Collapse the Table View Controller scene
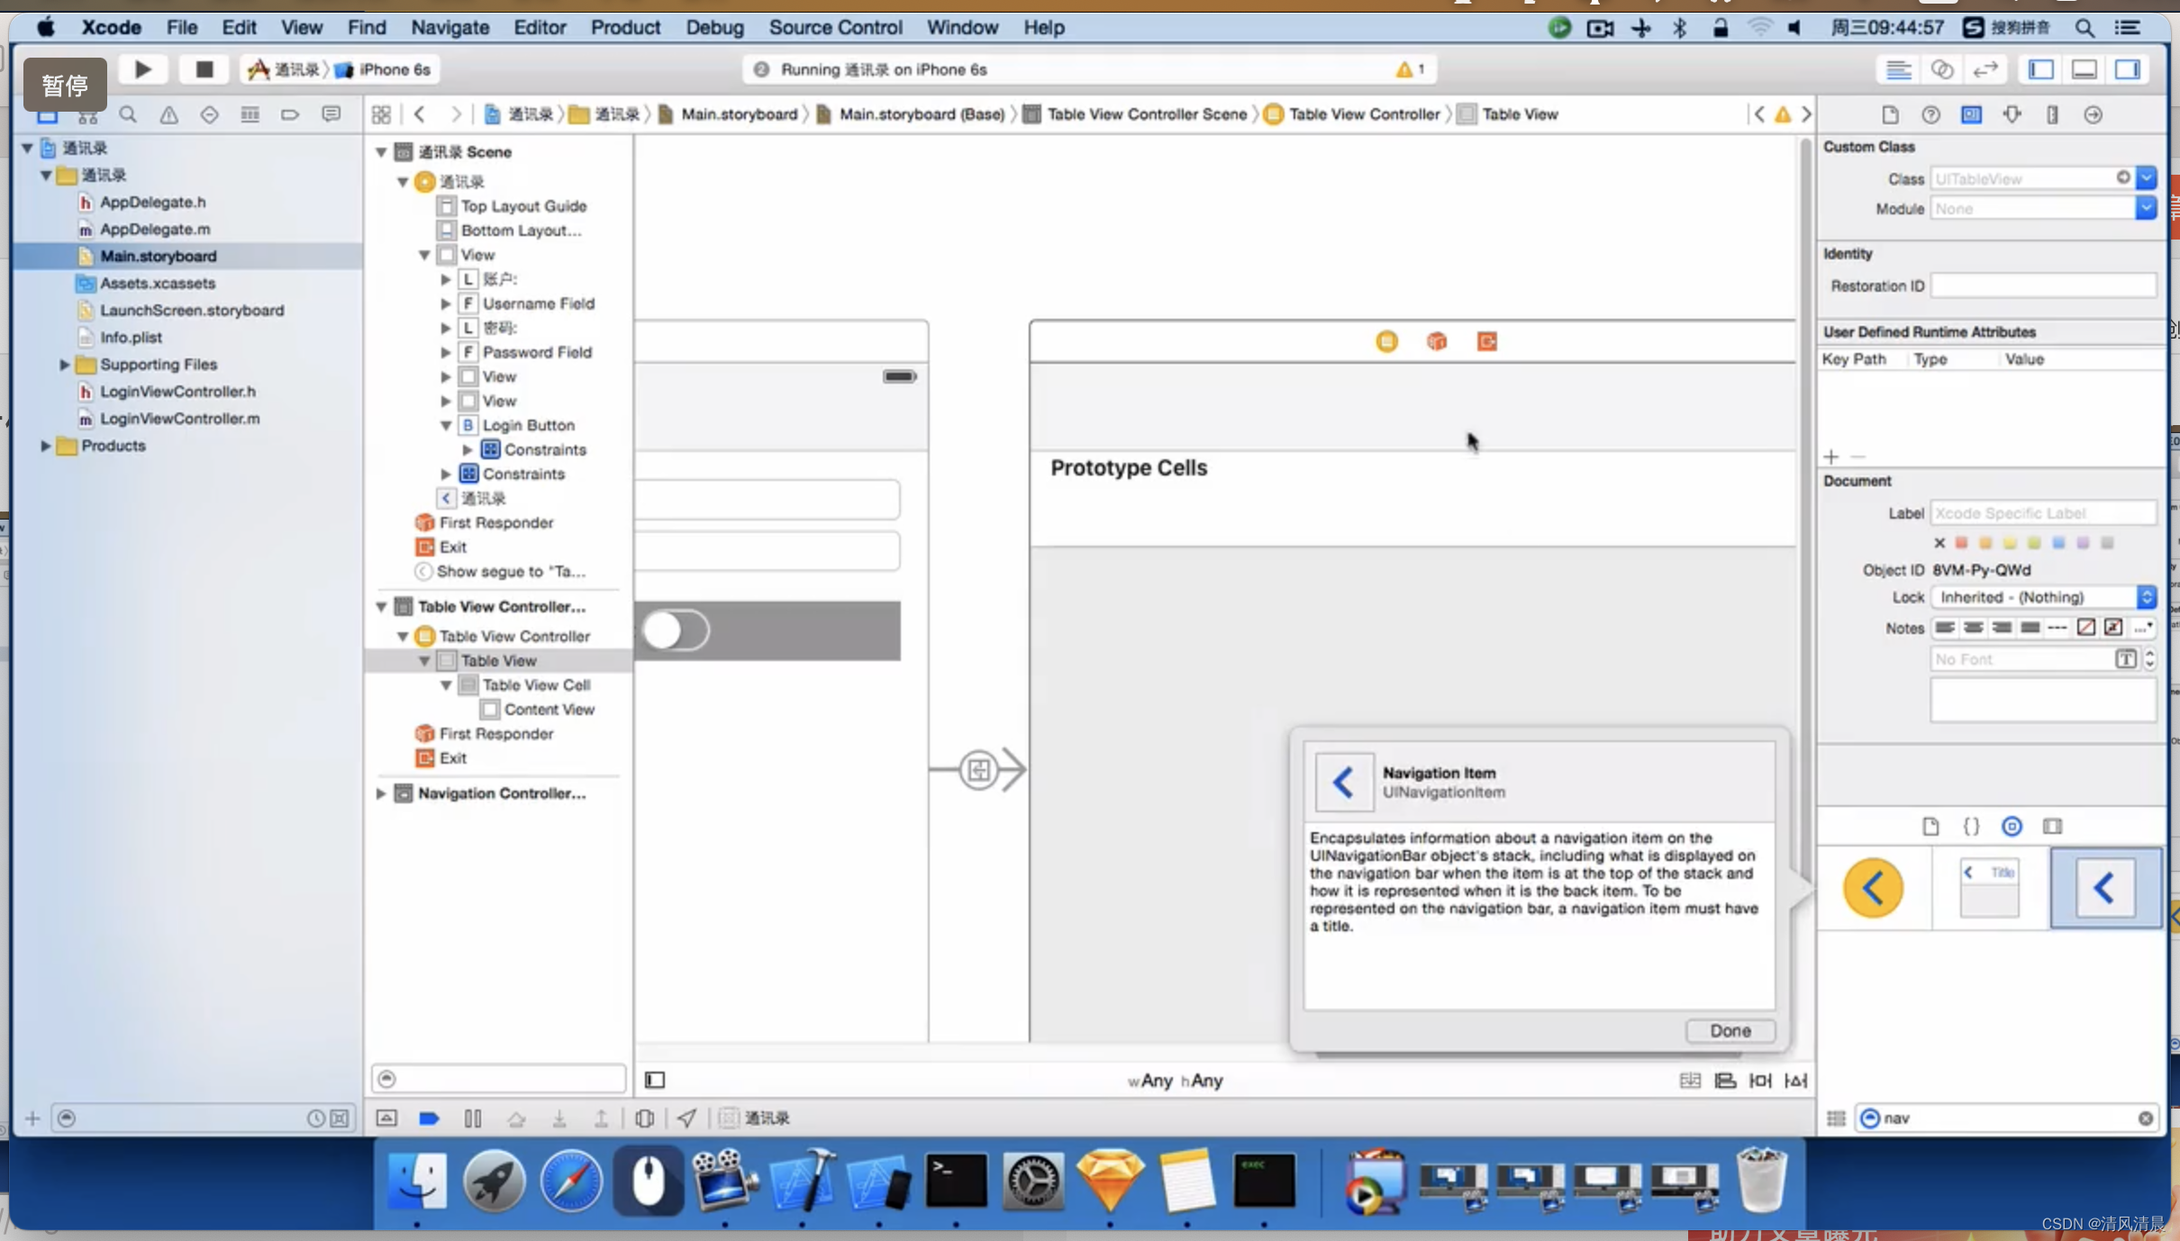Viewport: 2180px width, 1241px height. [381, 607]
